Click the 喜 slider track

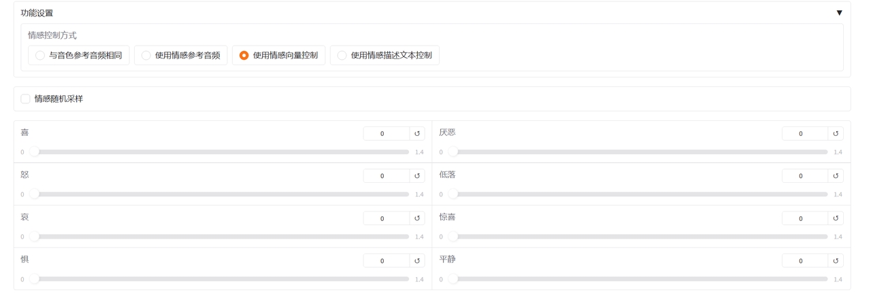[x=221, y=152]
